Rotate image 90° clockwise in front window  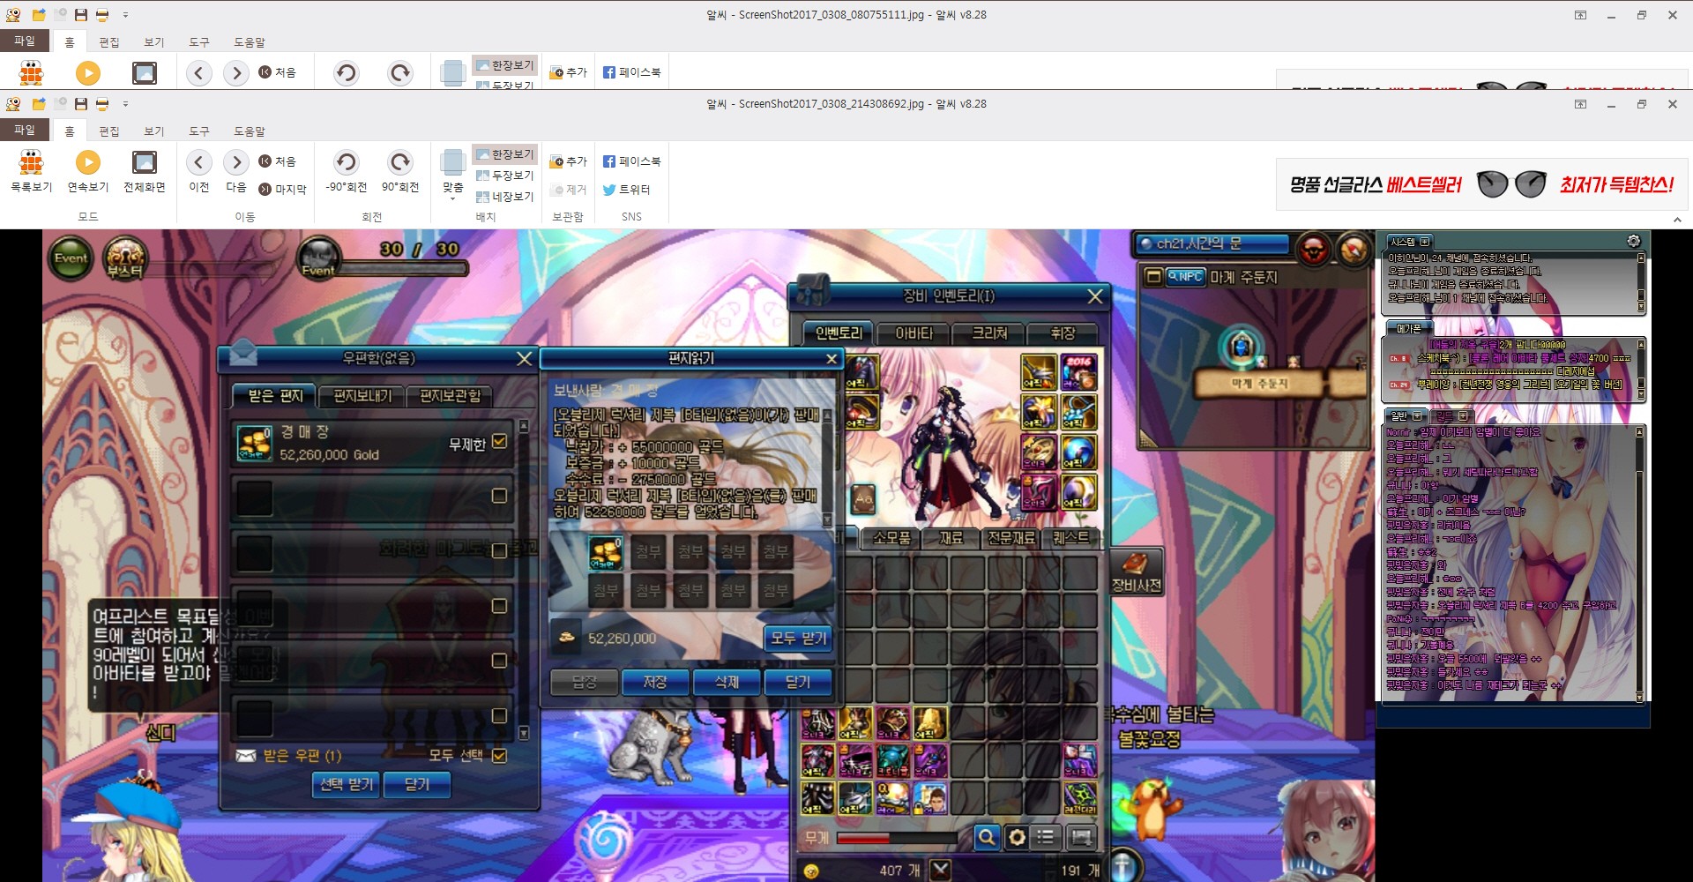(400, 171)
